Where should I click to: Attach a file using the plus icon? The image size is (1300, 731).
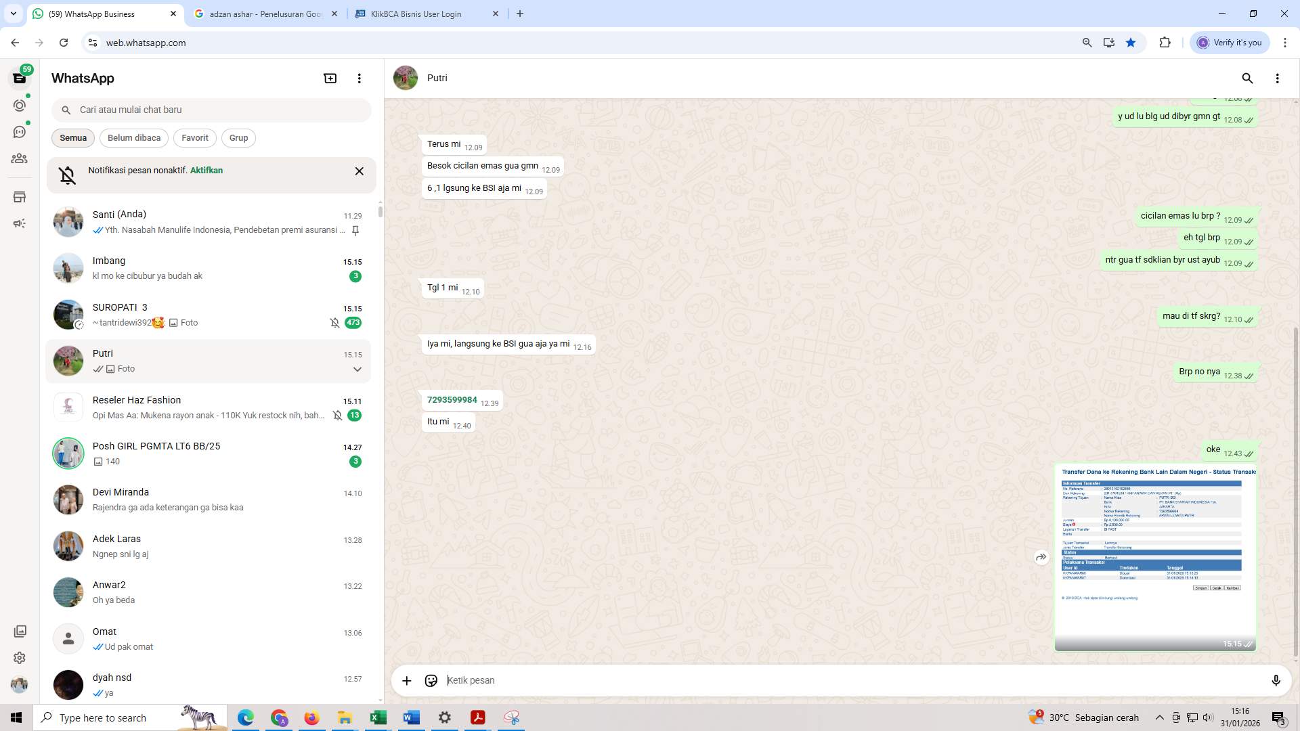click(406, 680)
